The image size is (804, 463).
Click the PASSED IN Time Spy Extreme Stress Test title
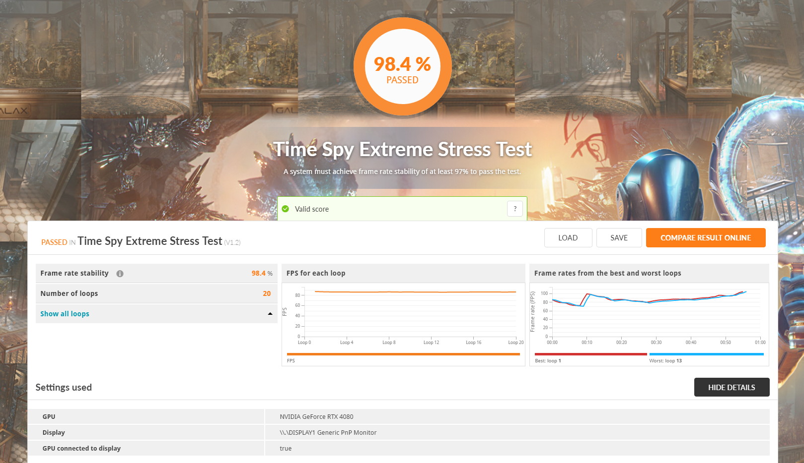141,241
